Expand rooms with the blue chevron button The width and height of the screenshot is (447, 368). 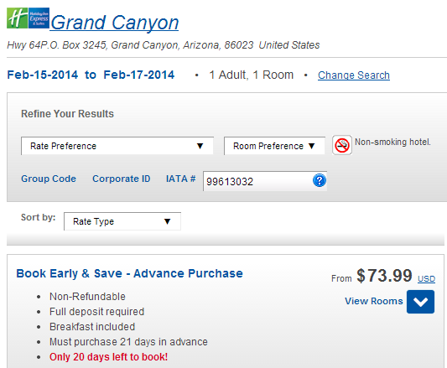point(420,302)
